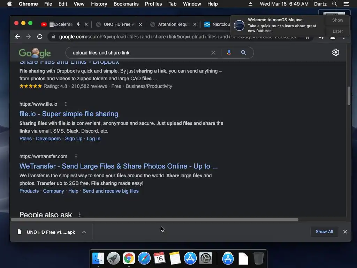Open Launchpad from the Dock
The width and height of the screenshot is (357, 268).
114,258
